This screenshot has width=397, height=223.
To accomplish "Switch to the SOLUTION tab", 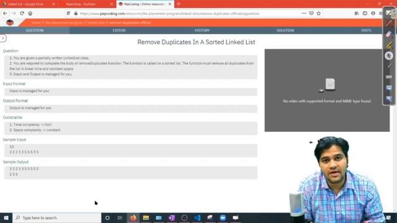I will [285, 30].
